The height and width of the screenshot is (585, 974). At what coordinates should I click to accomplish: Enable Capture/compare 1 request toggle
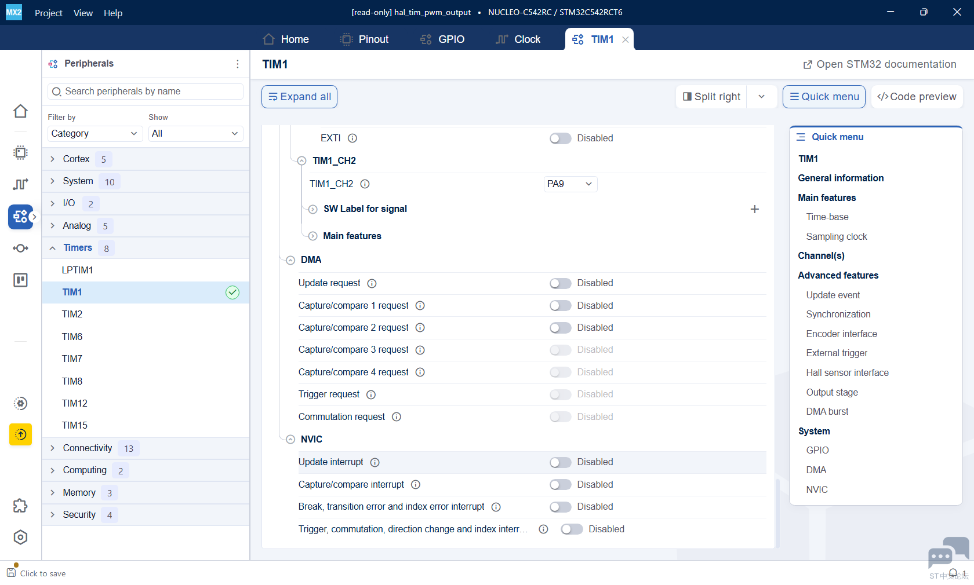click(561, 305)
